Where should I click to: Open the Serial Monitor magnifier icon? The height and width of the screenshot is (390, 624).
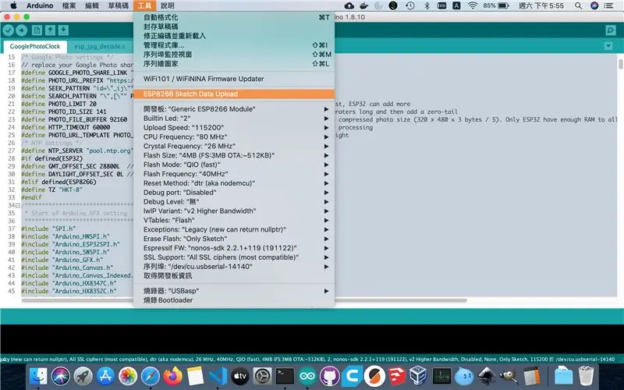point(611,30)
